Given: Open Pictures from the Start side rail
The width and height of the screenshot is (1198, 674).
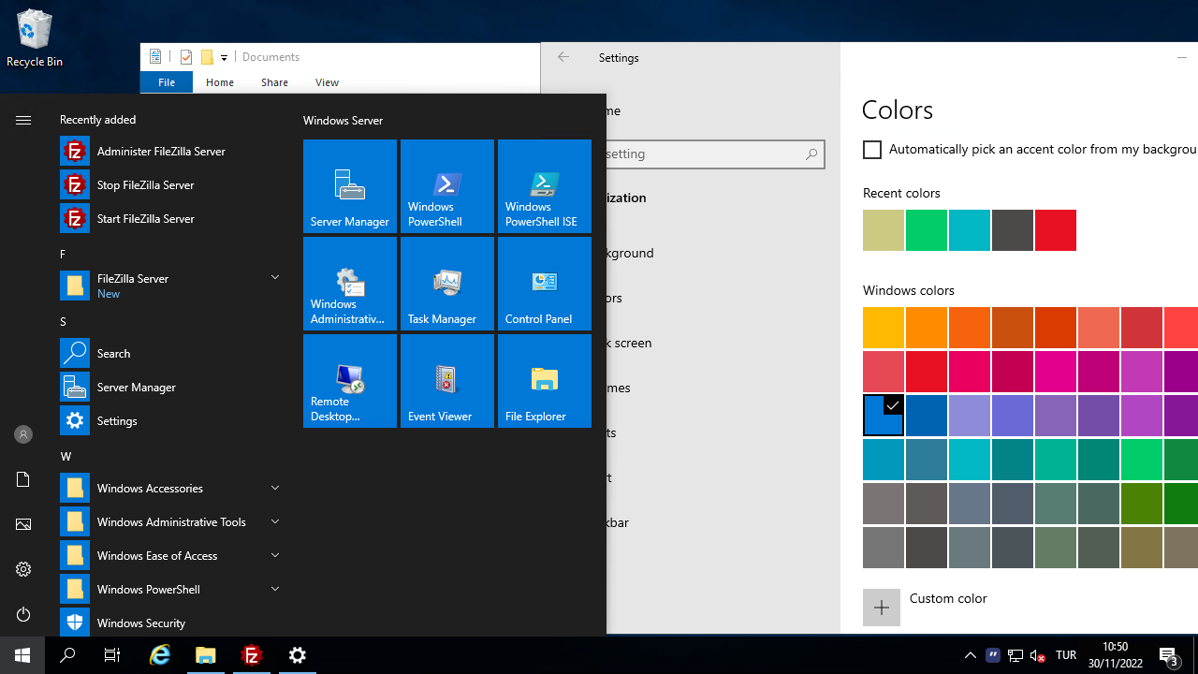Looking at the screenshot, I should 23,524.
